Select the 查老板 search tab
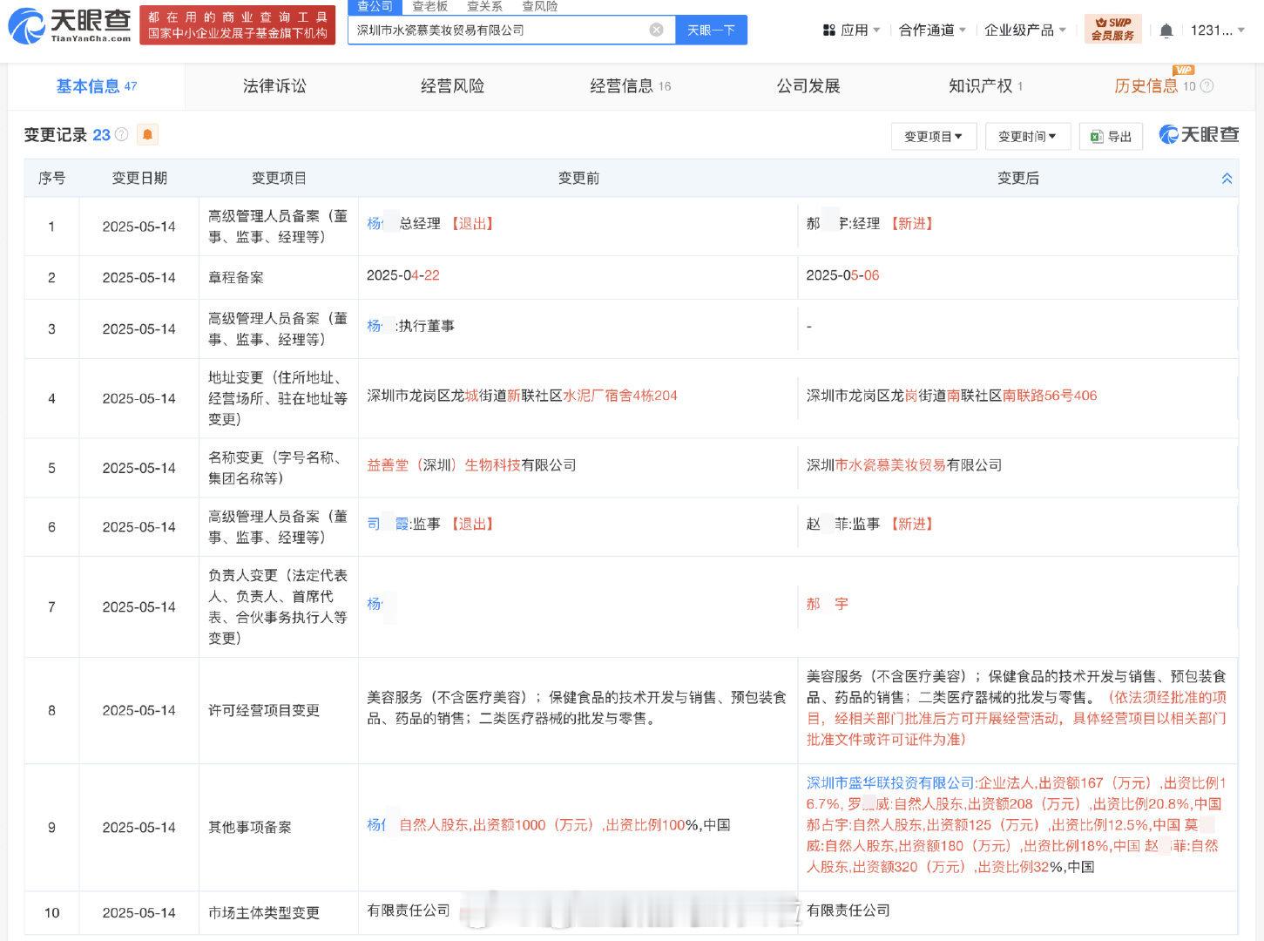 (x=429, y=6)
